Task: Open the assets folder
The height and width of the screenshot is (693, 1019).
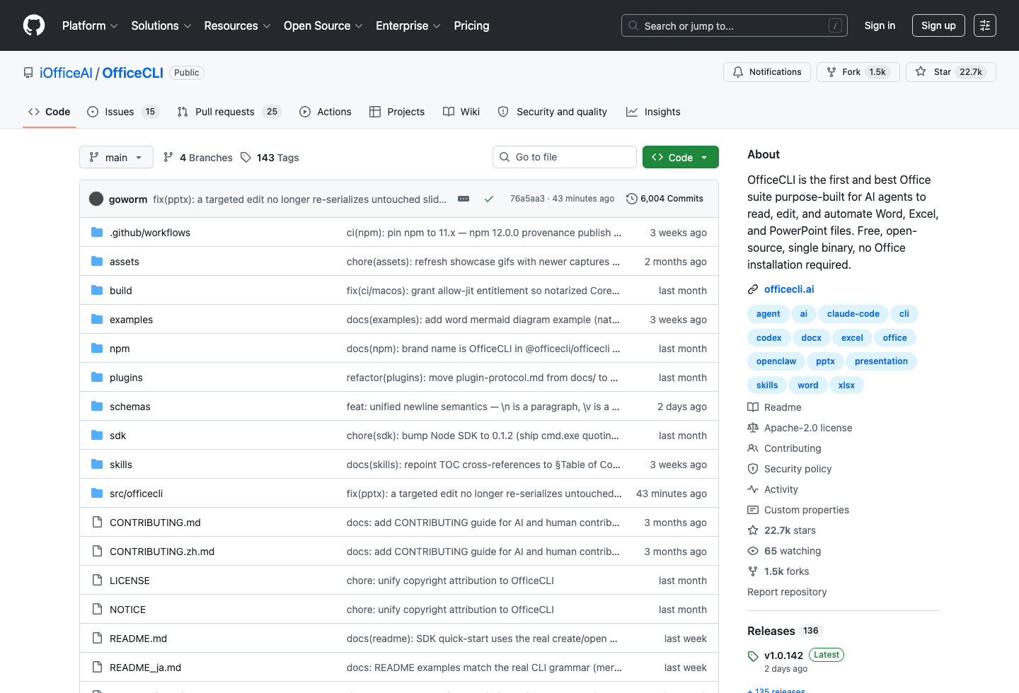Action: pyautogui.click(x=125, y=262)
